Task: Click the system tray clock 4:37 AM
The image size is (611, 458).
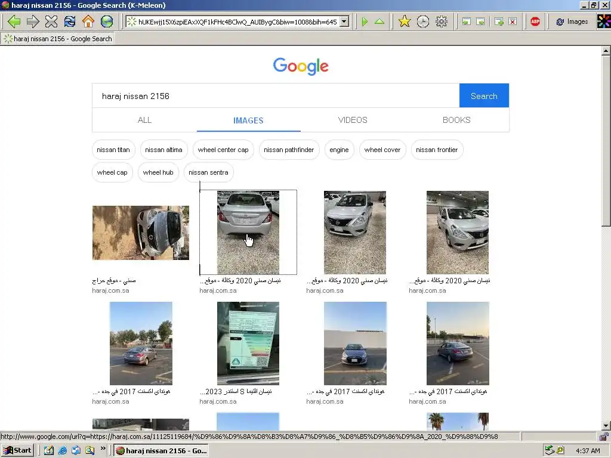Action: point(588,451)
